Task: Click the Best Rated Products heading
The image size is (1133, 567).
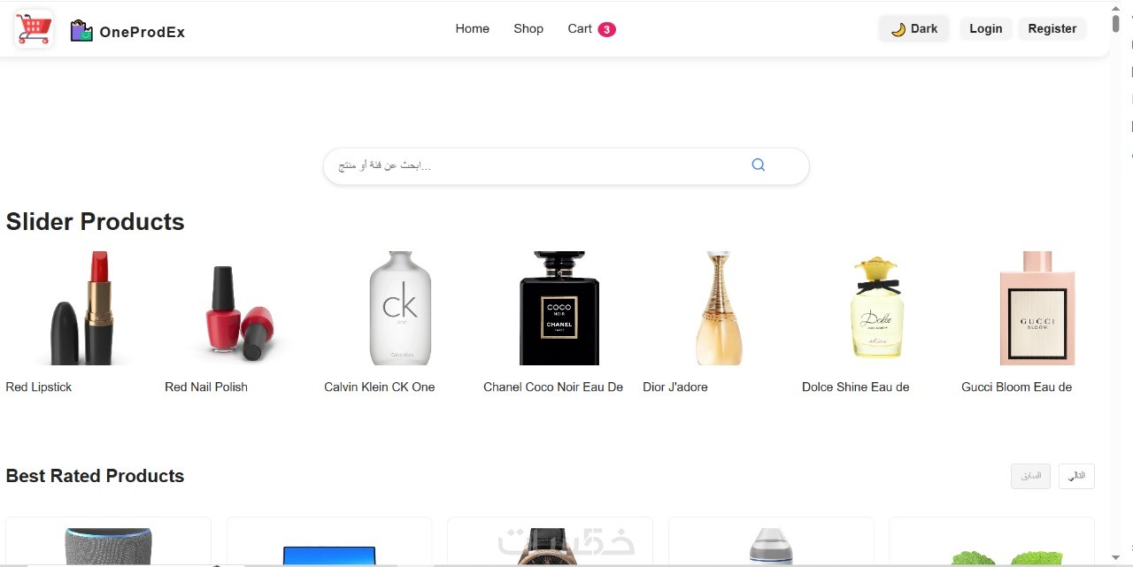Action: 95,476
